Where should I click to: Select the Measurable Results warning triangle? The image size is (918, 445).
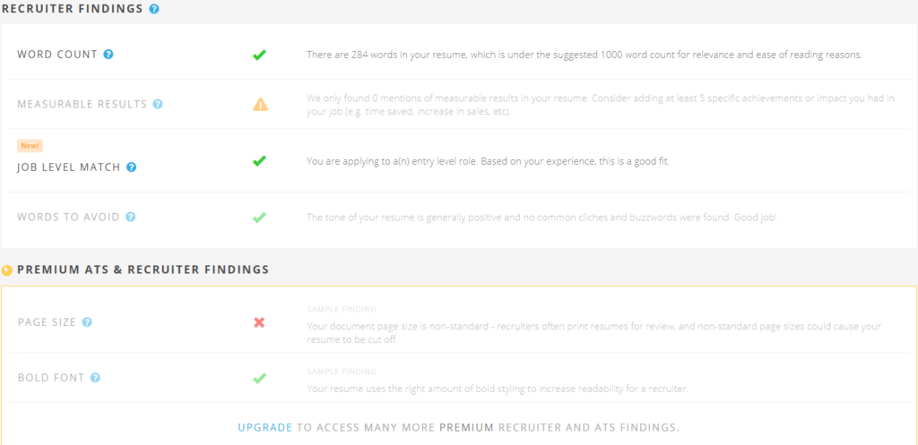[x=260, y=105]
